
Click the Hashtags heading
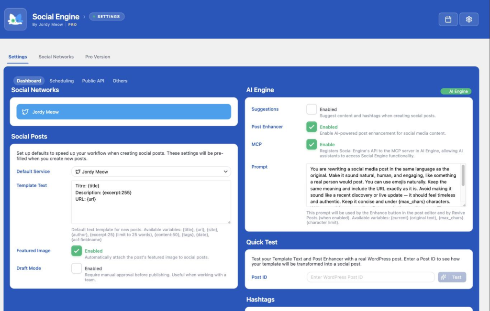260,300
